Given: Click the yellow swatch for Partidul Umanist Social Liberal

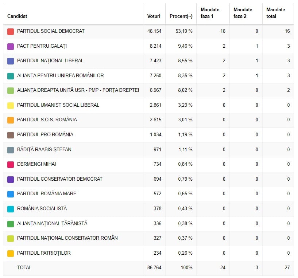Looking at the screenshot, I should [x=11, y=105].
